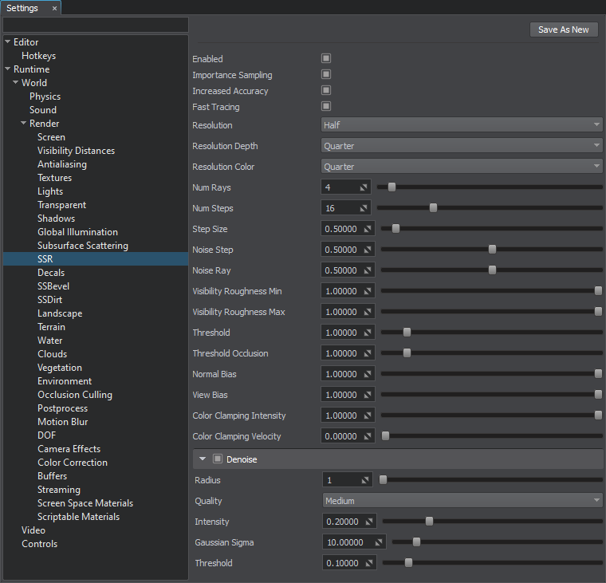
Task: Close the Settings tab
Action: click(54, 8)
